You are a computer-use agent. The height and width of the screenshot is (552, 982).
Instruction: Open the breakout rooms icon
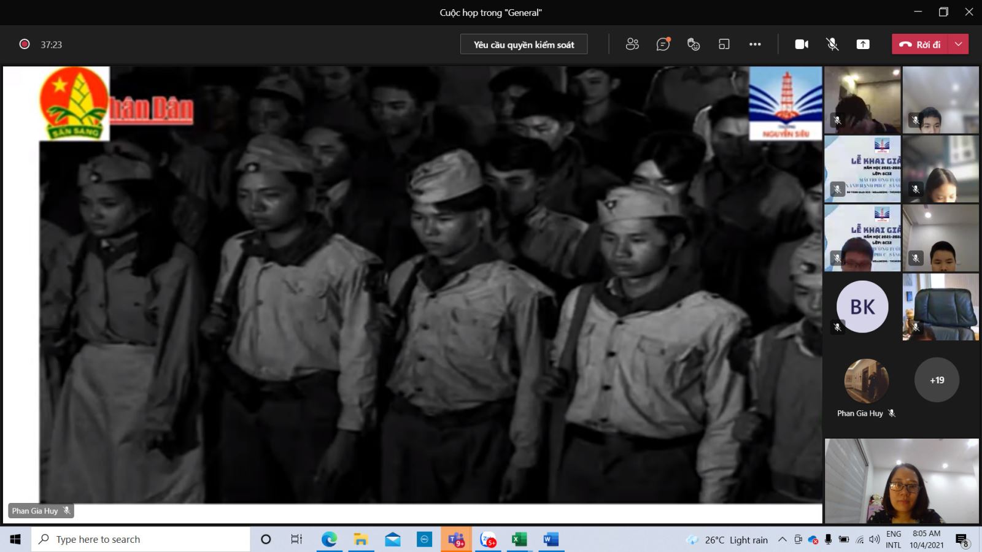[x=724, y=44]
